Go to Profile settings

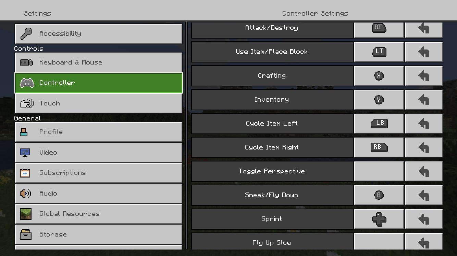click(98, 132)
